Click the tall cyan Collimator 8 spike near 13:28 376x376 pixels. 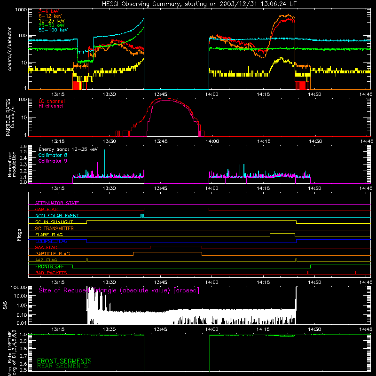point(104,163)
